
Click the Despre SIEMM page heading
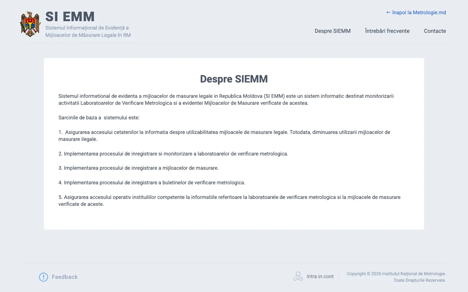pyautogui.click(x=234, y=79)
